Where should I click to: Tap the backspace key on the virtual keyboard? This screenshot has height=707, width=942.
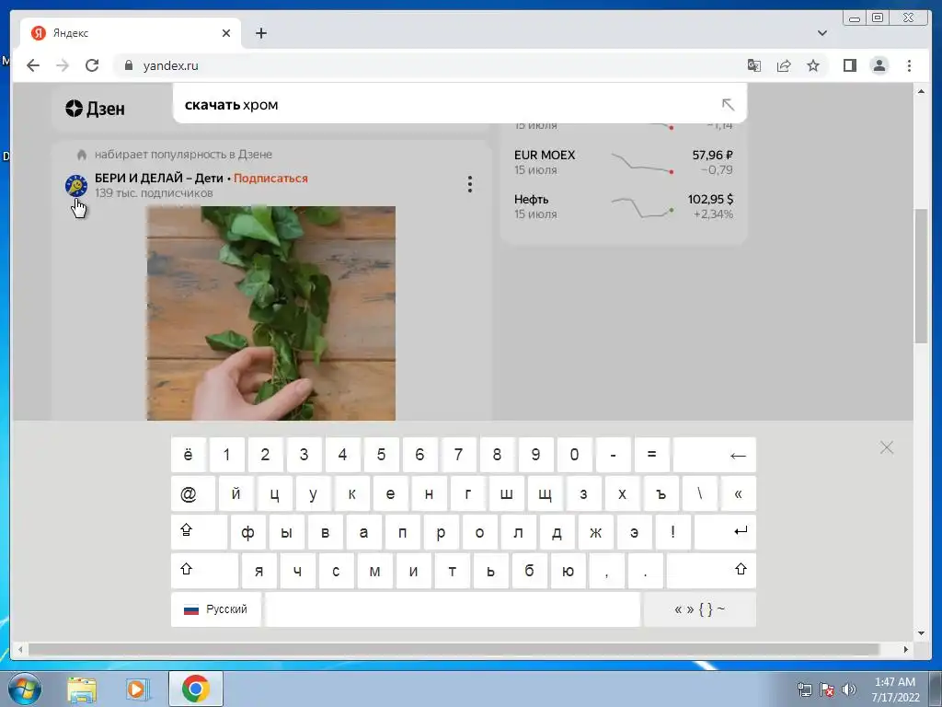click(714, 455)
